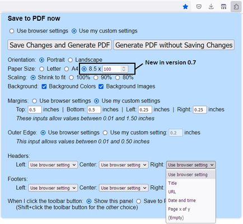Choose Title from dropdown list
Image resolution: width=243 pixels, height=224 pixels.
[191, 183]
